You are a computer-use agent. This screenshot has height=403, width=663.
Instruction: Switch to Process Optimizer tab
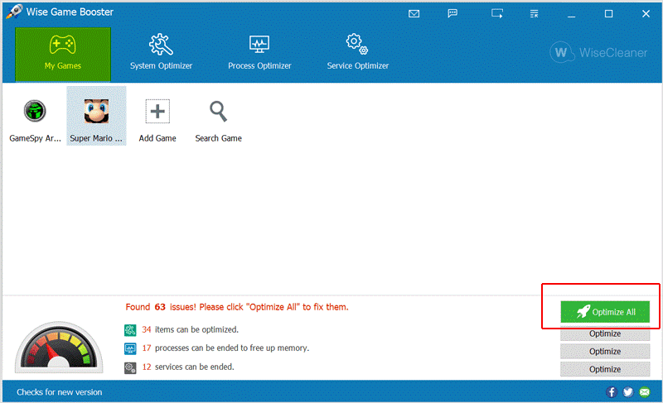click(259, 52)
